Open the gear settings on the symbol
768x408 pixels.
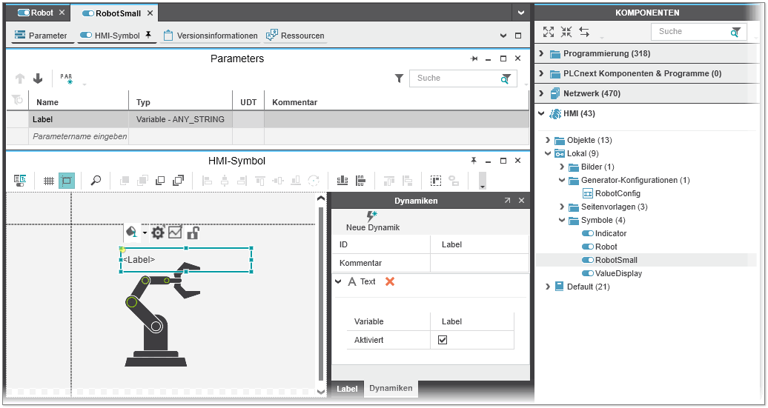pos(157,233)
